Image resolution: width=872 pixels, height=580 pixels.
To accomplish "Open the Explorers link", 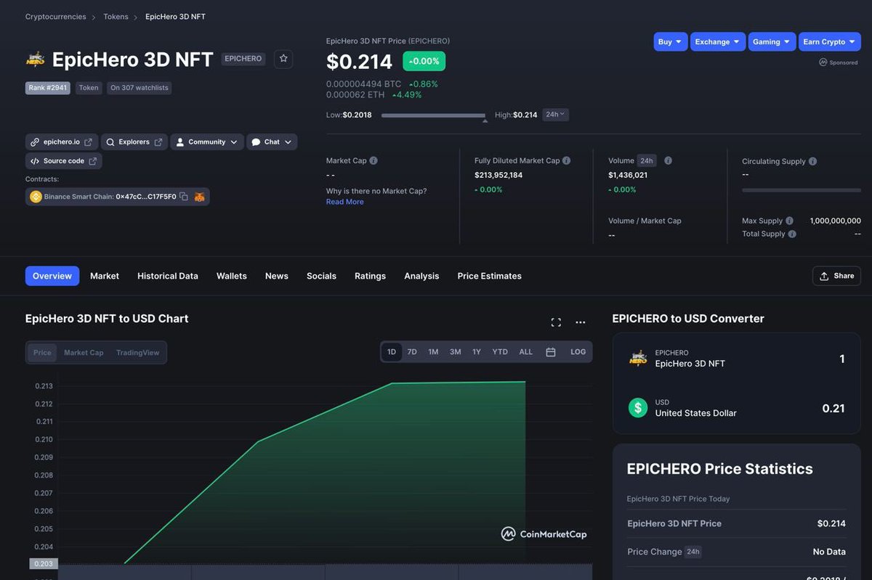I will (x=134, y=142).
